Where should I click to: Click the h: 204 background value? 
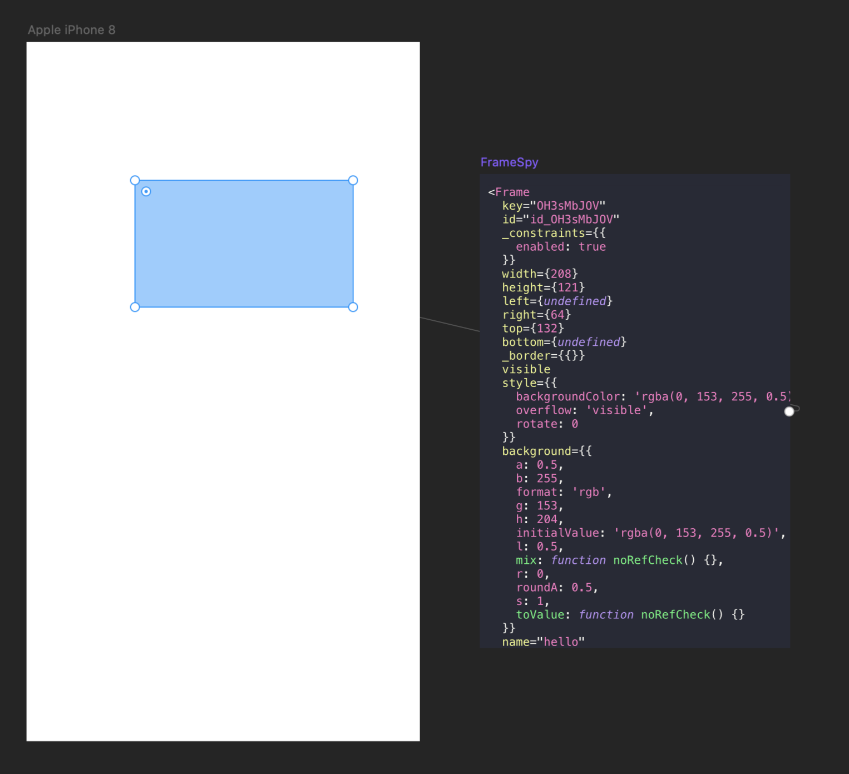pos(540,519)
